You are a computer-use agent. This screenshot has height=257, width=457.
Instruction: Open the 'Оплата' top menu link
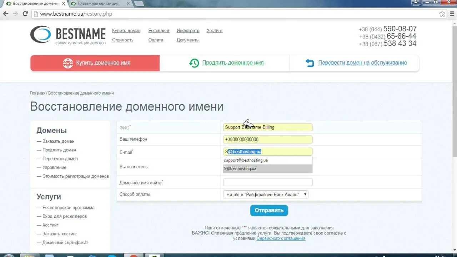(x=156, y=40)
